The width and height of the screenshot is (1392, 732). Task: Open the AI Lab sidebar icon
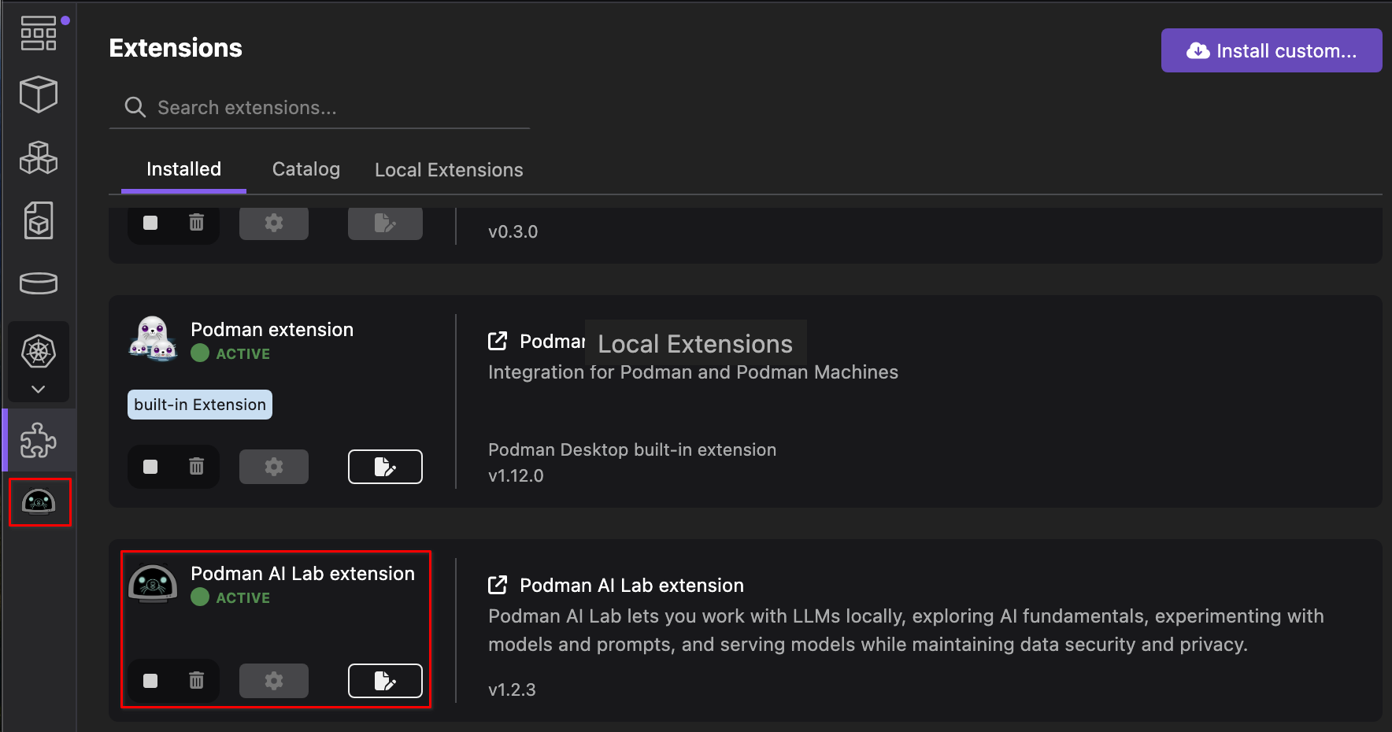(39, 501)
